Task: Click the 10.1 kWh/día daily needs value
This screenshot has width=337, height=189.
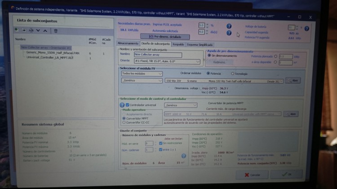Action: coord(129,30)
